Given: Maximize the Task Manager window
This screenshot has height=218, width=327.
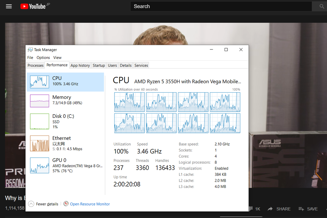Looking at the screenshot, I should (226, 49).
